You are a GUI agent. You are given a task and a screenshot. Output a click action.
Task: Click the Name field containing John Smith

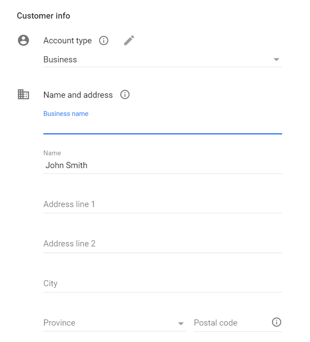click(163, 165)
